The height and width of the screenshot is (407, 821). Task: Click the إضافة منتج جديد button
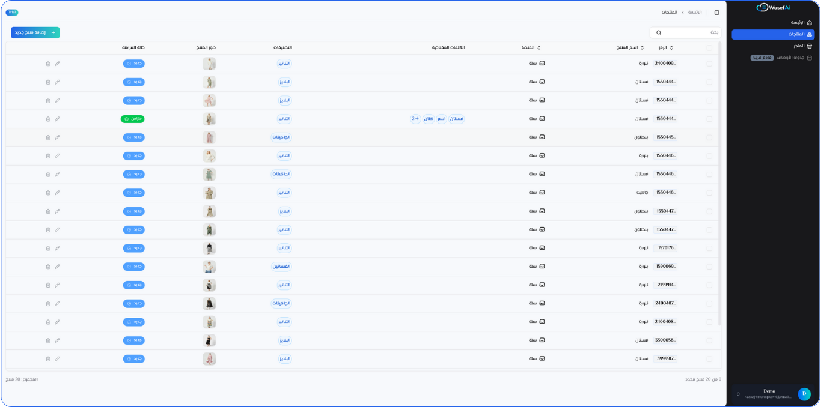(x=35, y=32)
